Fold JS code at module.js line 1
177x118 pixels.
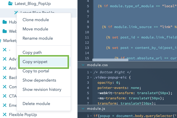[91, 116]
